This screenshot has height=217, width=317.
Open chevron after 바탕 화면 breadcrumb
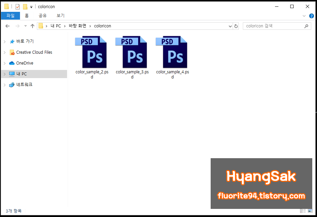(x=90, y=26)
